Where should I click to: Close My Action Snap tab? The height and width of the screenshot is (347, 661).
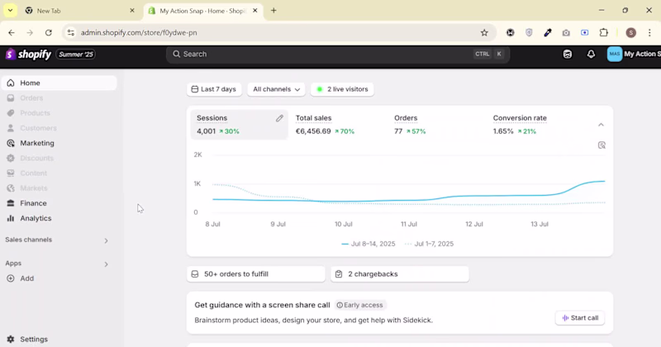point(255,11)
